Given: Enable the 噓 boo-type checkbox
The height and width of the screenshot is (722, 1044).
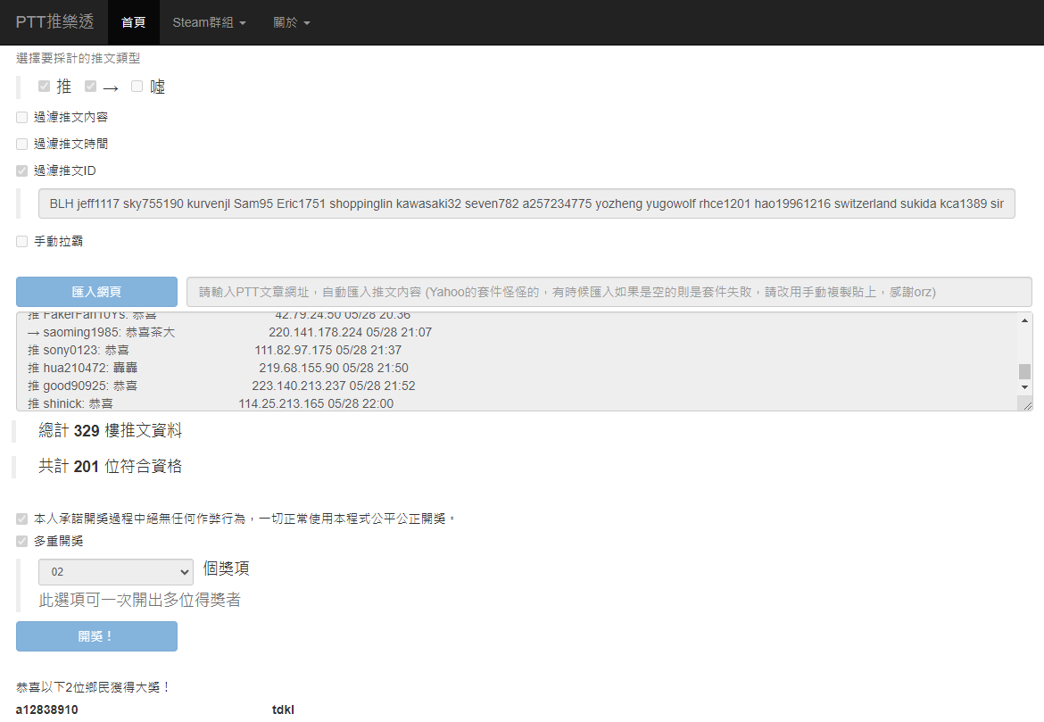Looking at the screenshot, I should pyautogui.click(x=137, y=86).
